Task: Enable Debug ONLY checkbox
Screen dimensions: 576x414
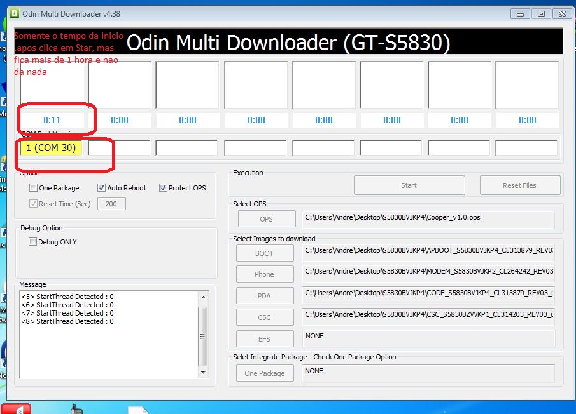Action: coord(32,242)
